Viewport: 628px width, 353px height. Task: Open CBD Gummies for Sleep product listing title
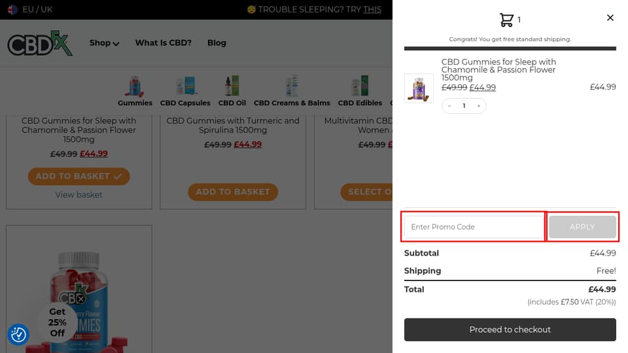point(79,130)
